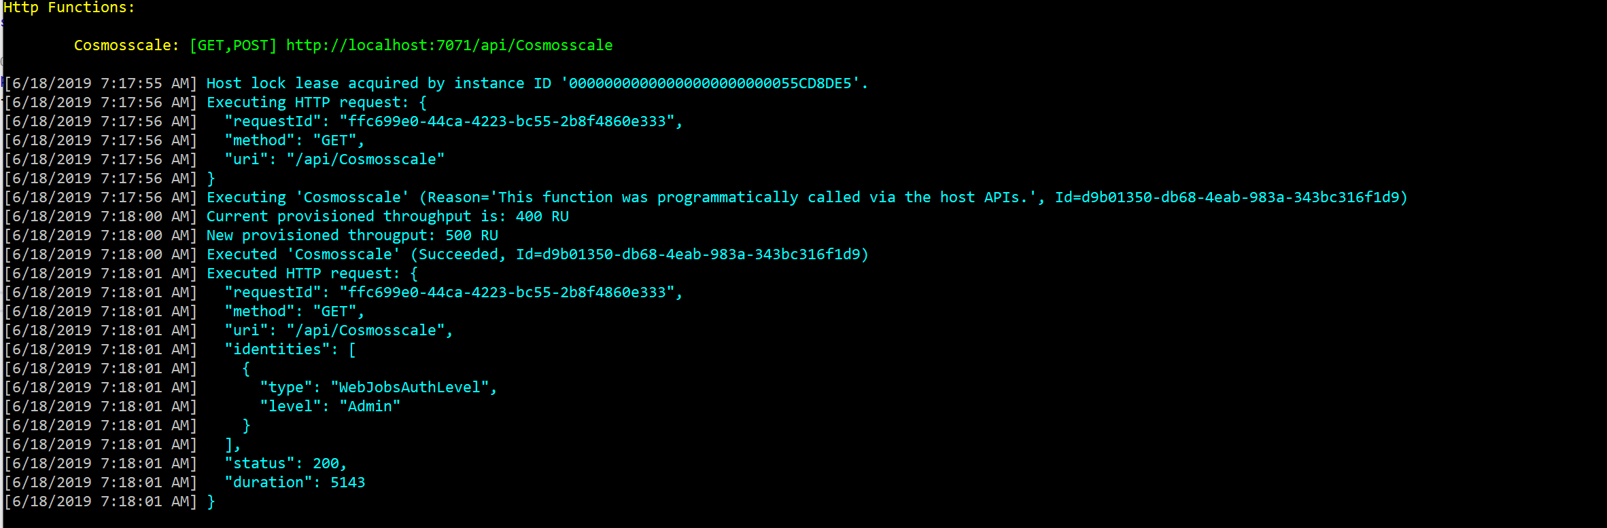Click the Host lock lease acquired line
The width and height of the screenshot is (1607, 528).
point(537,83)
